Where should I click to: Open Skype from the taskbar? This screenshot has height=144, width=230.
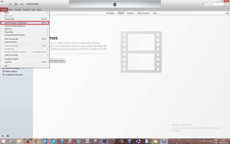pos(53,141)
